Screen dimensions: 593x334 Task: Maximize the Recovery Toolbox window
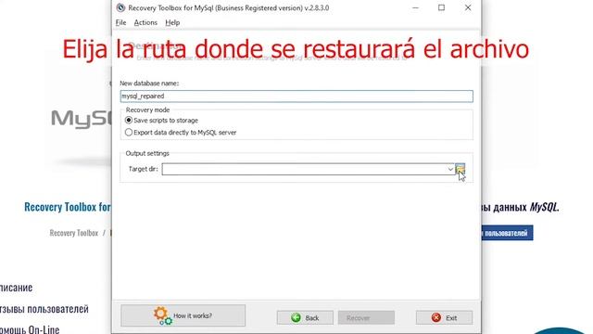tap(441, 7)
